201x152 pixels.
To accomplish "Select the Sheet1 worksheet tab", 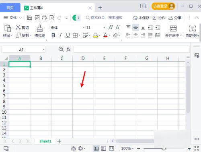I will [x=45, y=141].
